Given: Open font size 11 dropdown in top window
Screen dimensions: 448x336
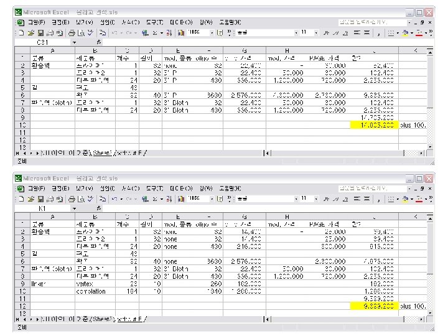Looking at the screenshot, I should [316, 33].
